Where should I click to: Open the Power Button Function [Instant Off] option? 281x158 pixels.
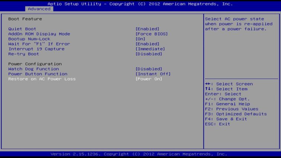pyautogui.click(x=153, y=74)
